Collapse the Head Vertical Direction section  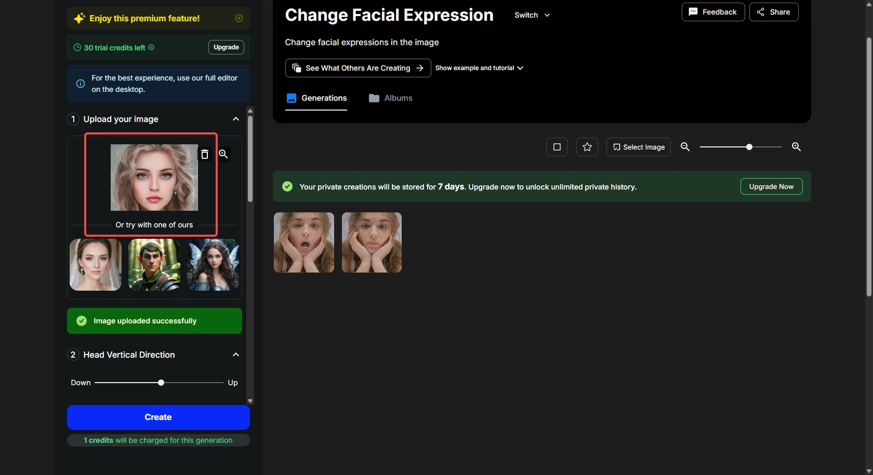236,355
